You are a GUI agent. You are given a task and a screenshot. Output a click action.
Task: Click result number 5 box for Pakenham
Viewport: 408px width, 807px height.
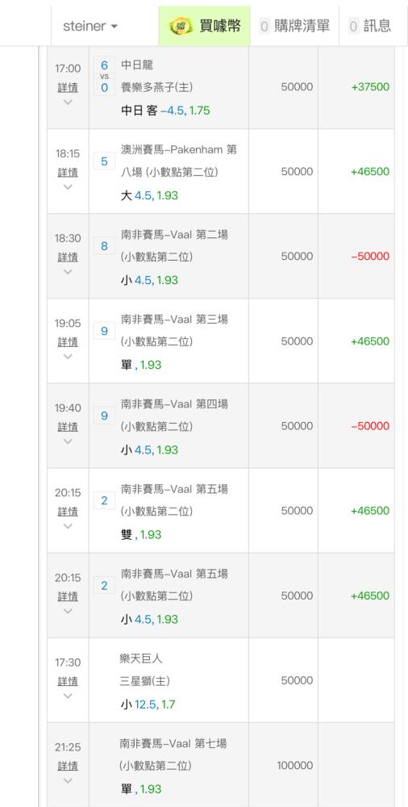pyautogui.click(x=105, y=161)
